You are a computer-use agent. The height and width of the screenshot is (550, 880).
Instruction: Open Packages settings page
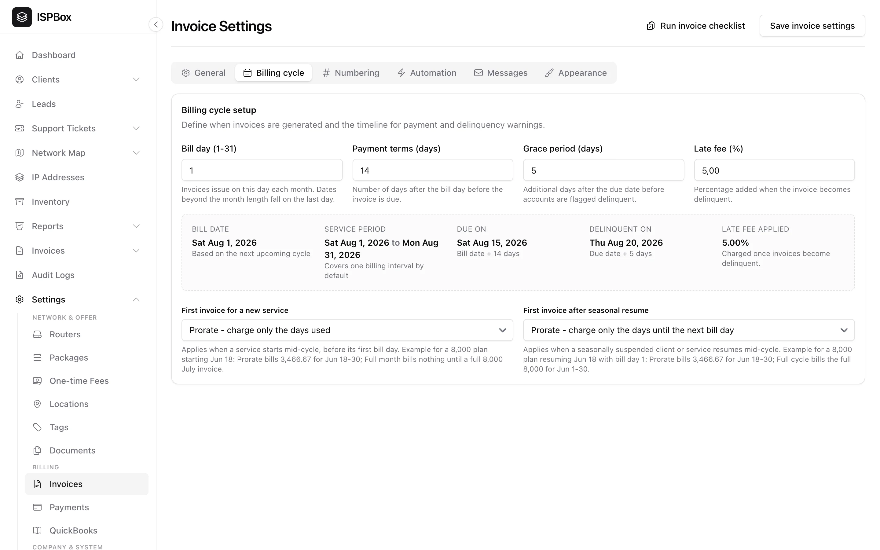point(86,358)
